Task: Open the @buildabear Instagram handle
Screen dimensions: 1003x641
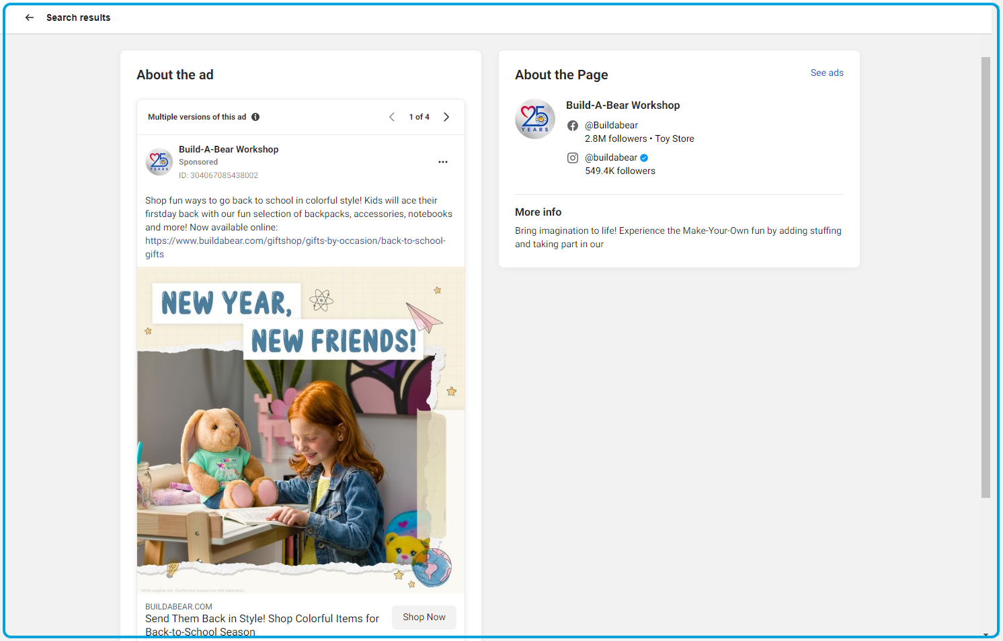Action: point(611,158)
